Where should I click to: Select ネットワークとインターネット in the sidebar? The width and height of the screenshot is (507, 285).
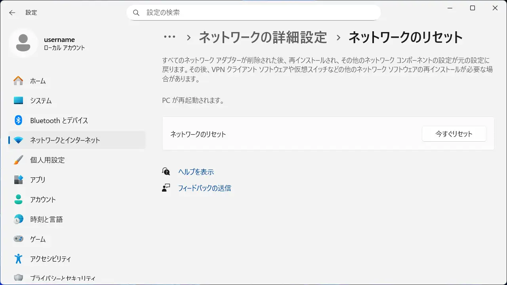tap(65, 140)
